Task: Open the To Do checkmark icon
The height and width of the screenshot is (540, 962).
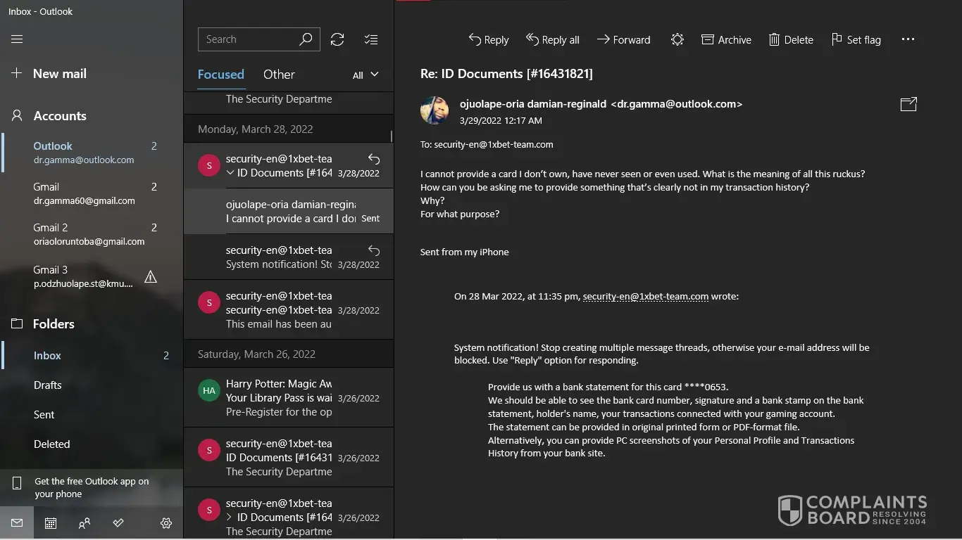Action: [x=118, y=523]
